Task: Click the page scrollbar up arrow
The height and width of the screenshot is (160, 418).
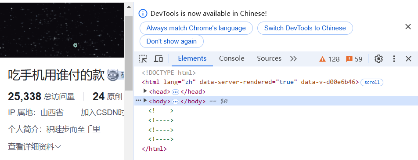Action: click(129, 7)
